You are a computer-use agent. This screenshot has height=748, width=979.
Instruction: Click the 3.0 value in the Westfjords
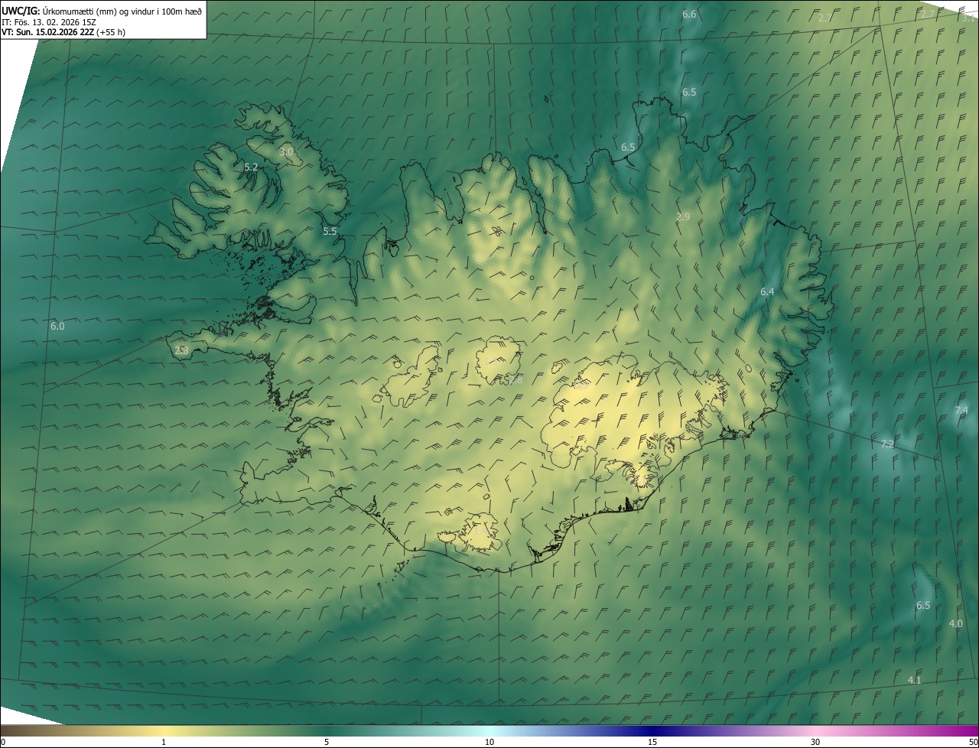[x=286, y=152]
